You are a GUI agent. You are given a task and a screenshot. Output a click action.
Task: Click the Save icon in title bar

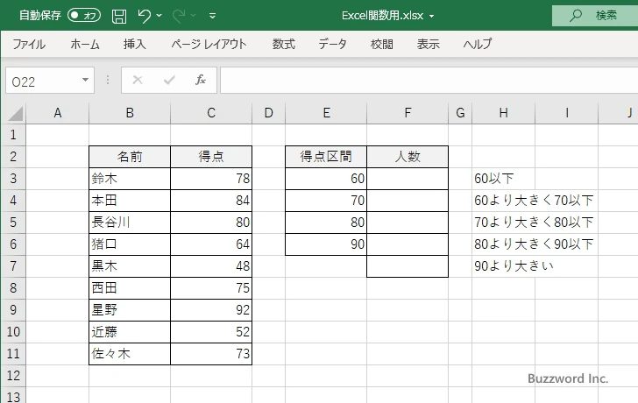click(x=119, y=16)
